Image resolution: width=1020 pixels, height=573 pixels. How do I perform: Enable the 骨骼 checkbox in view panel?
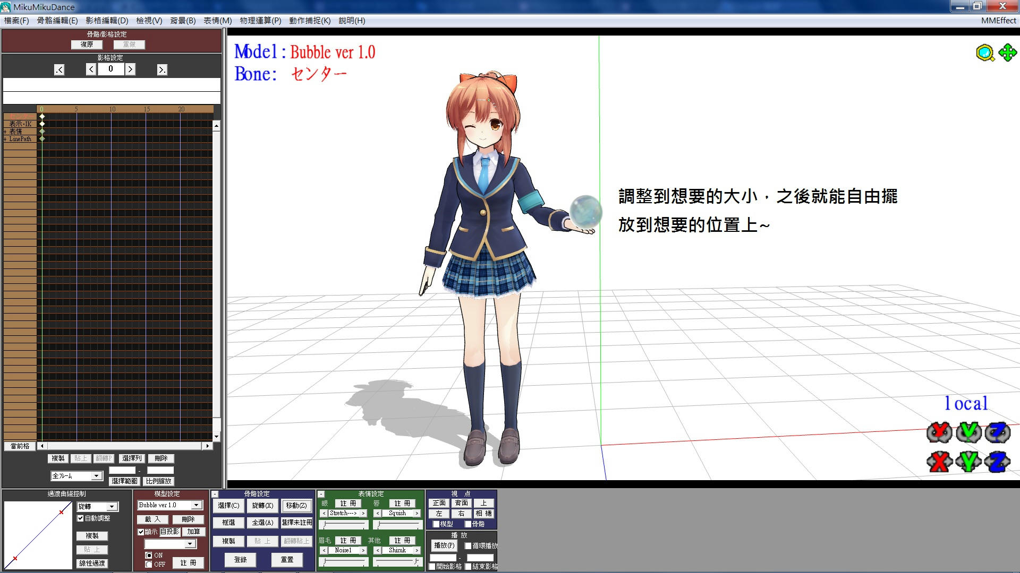tap(468, 524)
